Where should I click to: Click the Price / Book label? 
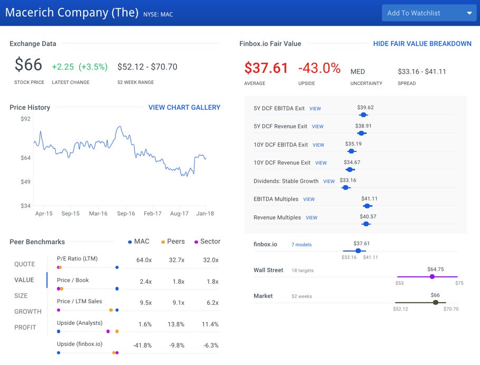pos(73,280)
